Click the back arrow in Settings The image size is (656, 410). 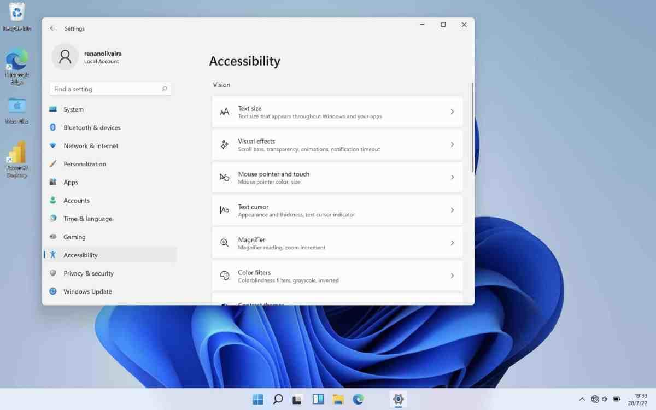[53, 28]
